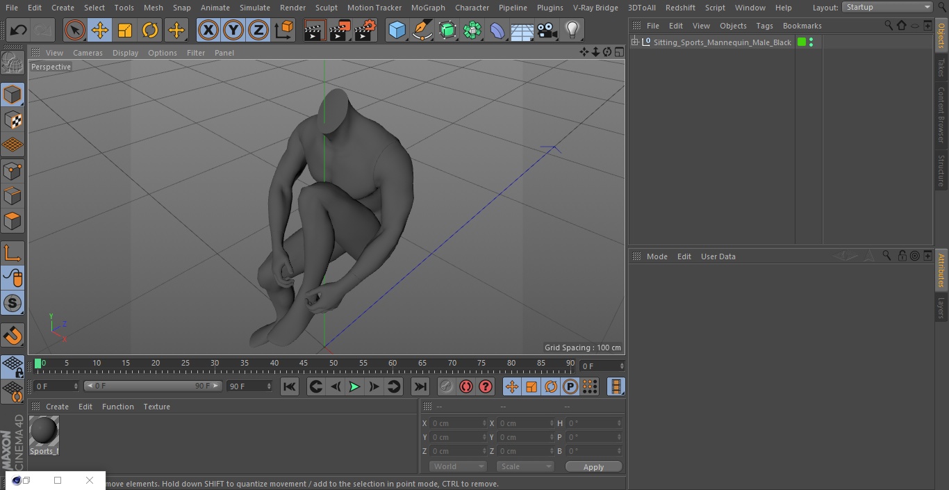The width and height of the screenshot is (949, 490).
Task: Add a Floor environment object
Action: pos(522,31)
